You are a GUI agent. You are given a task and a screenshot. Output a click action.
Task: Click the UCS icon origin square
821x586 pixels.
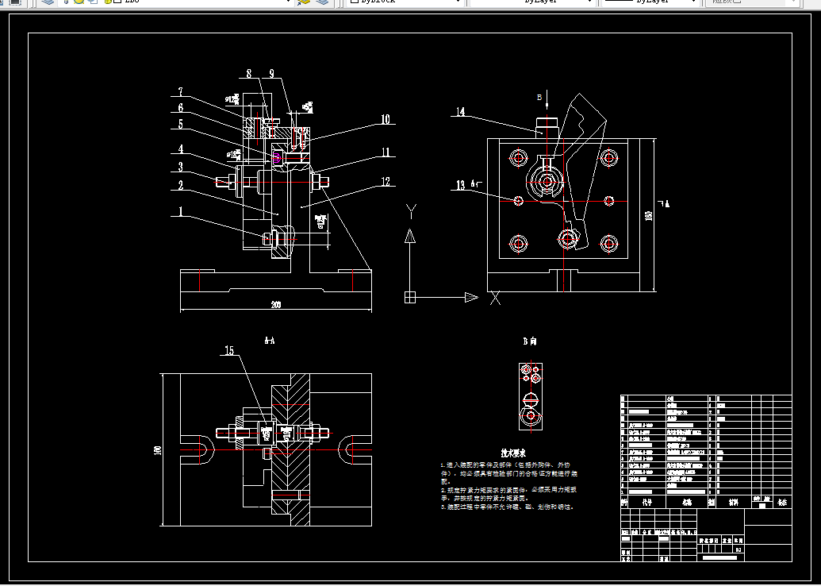(410, 297)
